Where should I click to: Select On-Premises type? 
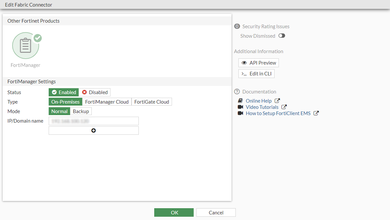[x=65, y=102]
